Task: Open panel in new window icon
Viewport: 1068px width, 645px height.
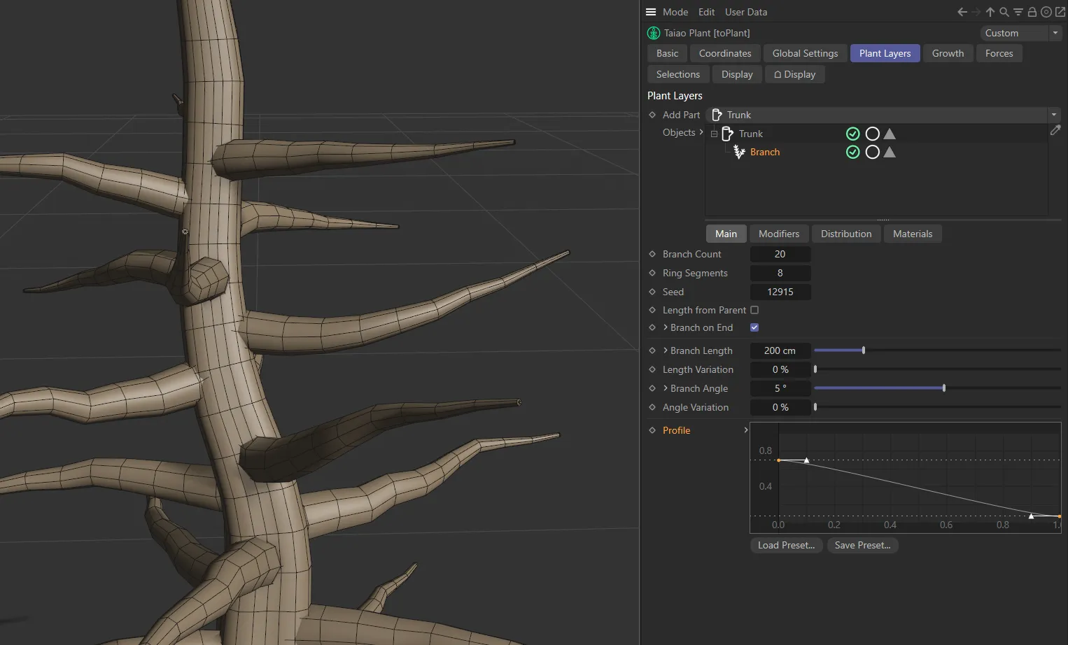Action: 1060,12
